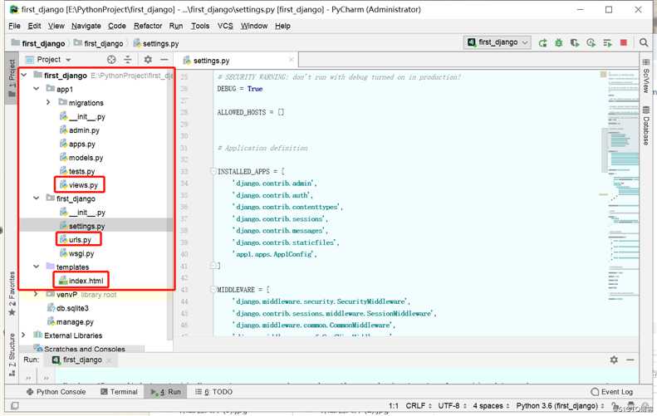Open the TODO tool window
Viewport: 657px width, 416px height.
click(x=213, y=392)
